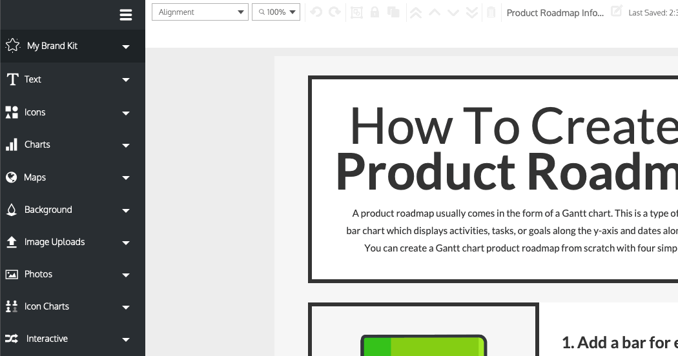Image resolution: width=678 pixels, height=356 pixels.
Task: Click the Maps globe icon
Action: tap(11, 177)
